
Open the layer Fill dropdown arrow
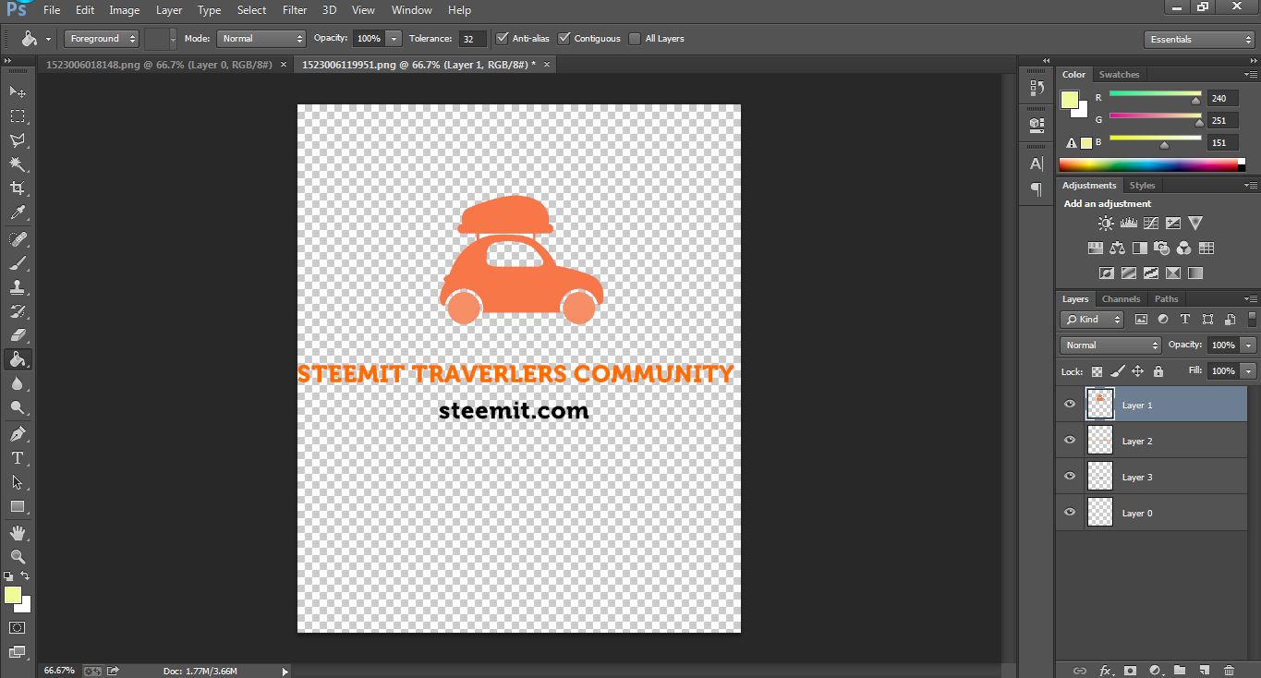(x=1249, y=371)
